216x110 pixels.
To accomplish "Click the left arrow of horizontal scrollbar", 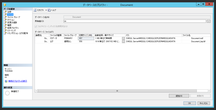I will pos(36,91).
